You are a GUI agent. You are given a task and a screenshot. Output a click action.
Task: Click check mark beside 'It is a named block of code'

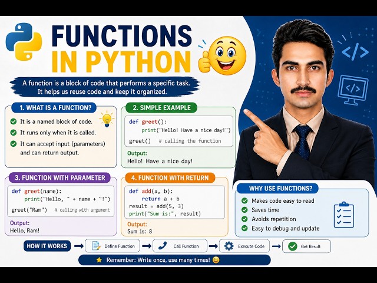[14, 121]
